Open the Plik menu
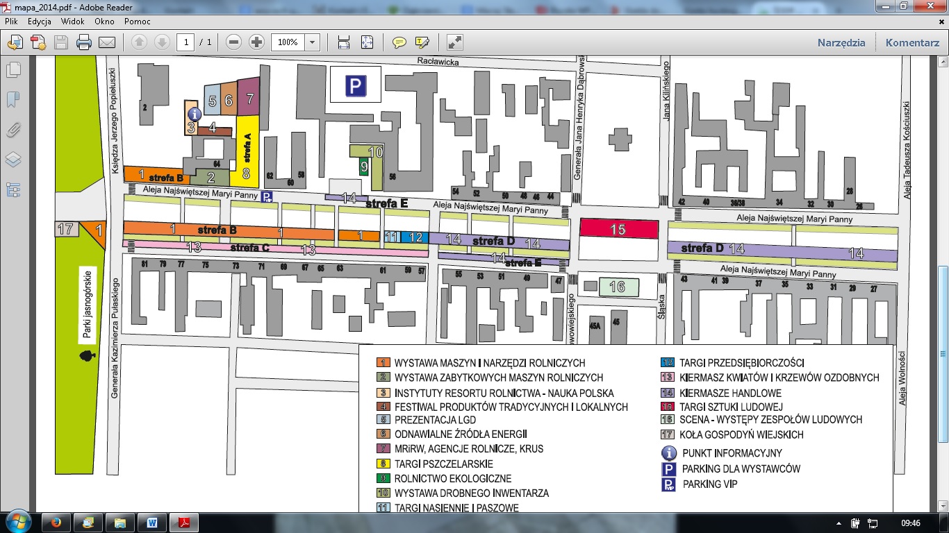Viewport: 949px width, 533px height. tap(11, 22)
